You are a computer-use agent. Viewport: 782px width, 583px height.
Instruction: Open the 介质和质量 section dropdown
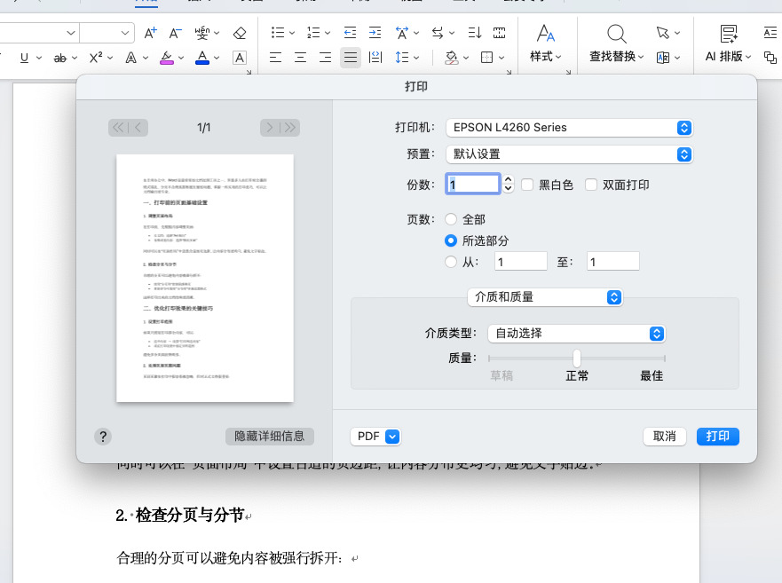(545, 297)
